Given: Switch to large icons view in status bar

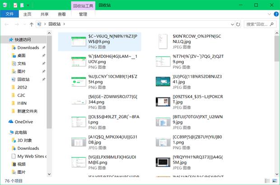Looking at the screenshot, I should tap(274, 180).
